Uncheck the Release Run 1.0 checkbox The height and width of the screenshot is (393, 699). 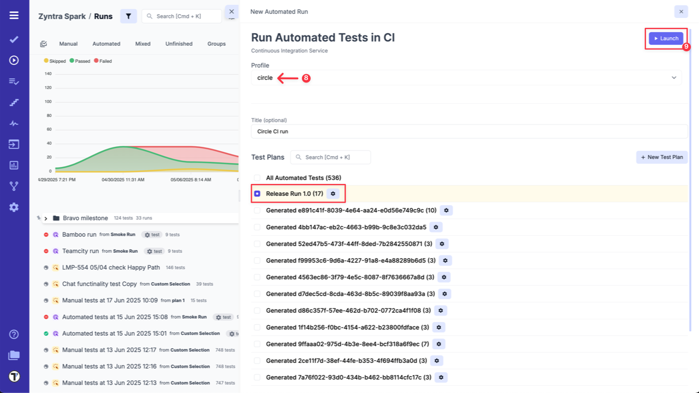257,193
